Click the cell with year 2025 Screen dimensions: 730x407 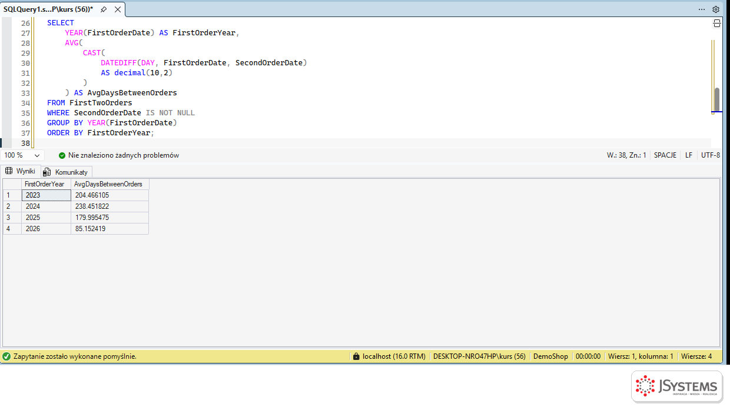[x=46, y=218]
